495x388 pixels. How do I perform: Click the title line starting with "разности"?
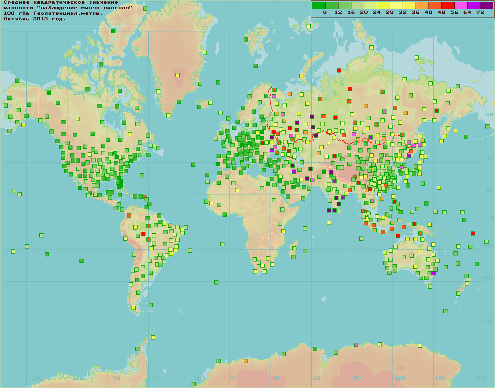tap(68, 8)
